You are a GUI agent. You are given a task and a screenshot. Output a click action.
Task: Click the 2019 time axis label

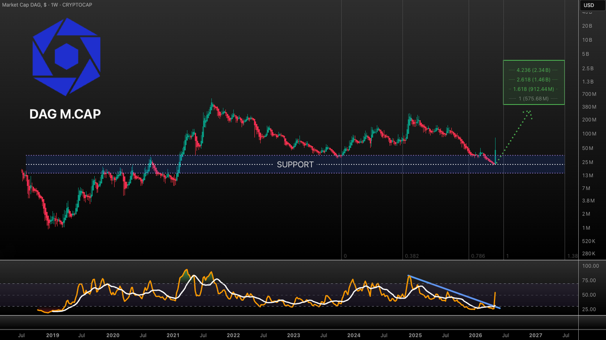[x=53, y=335]
